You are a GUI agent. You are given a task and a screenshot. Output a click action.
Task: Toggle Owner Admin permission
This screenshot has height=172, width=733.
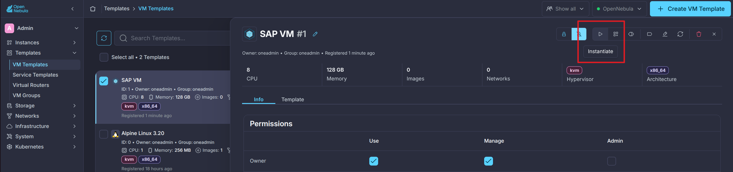(x=612, y=161)
